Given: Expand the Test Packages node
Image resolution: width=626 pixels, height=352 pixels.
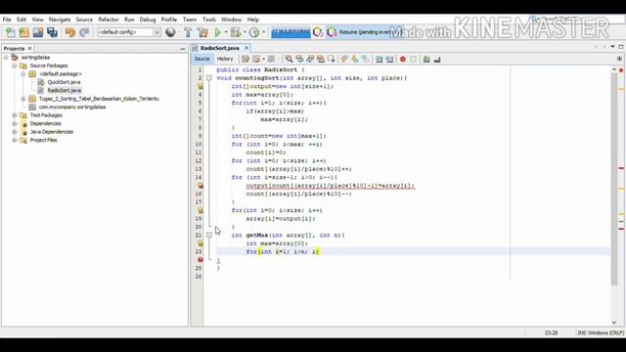Looking at the screenshot, I should 15,115.
